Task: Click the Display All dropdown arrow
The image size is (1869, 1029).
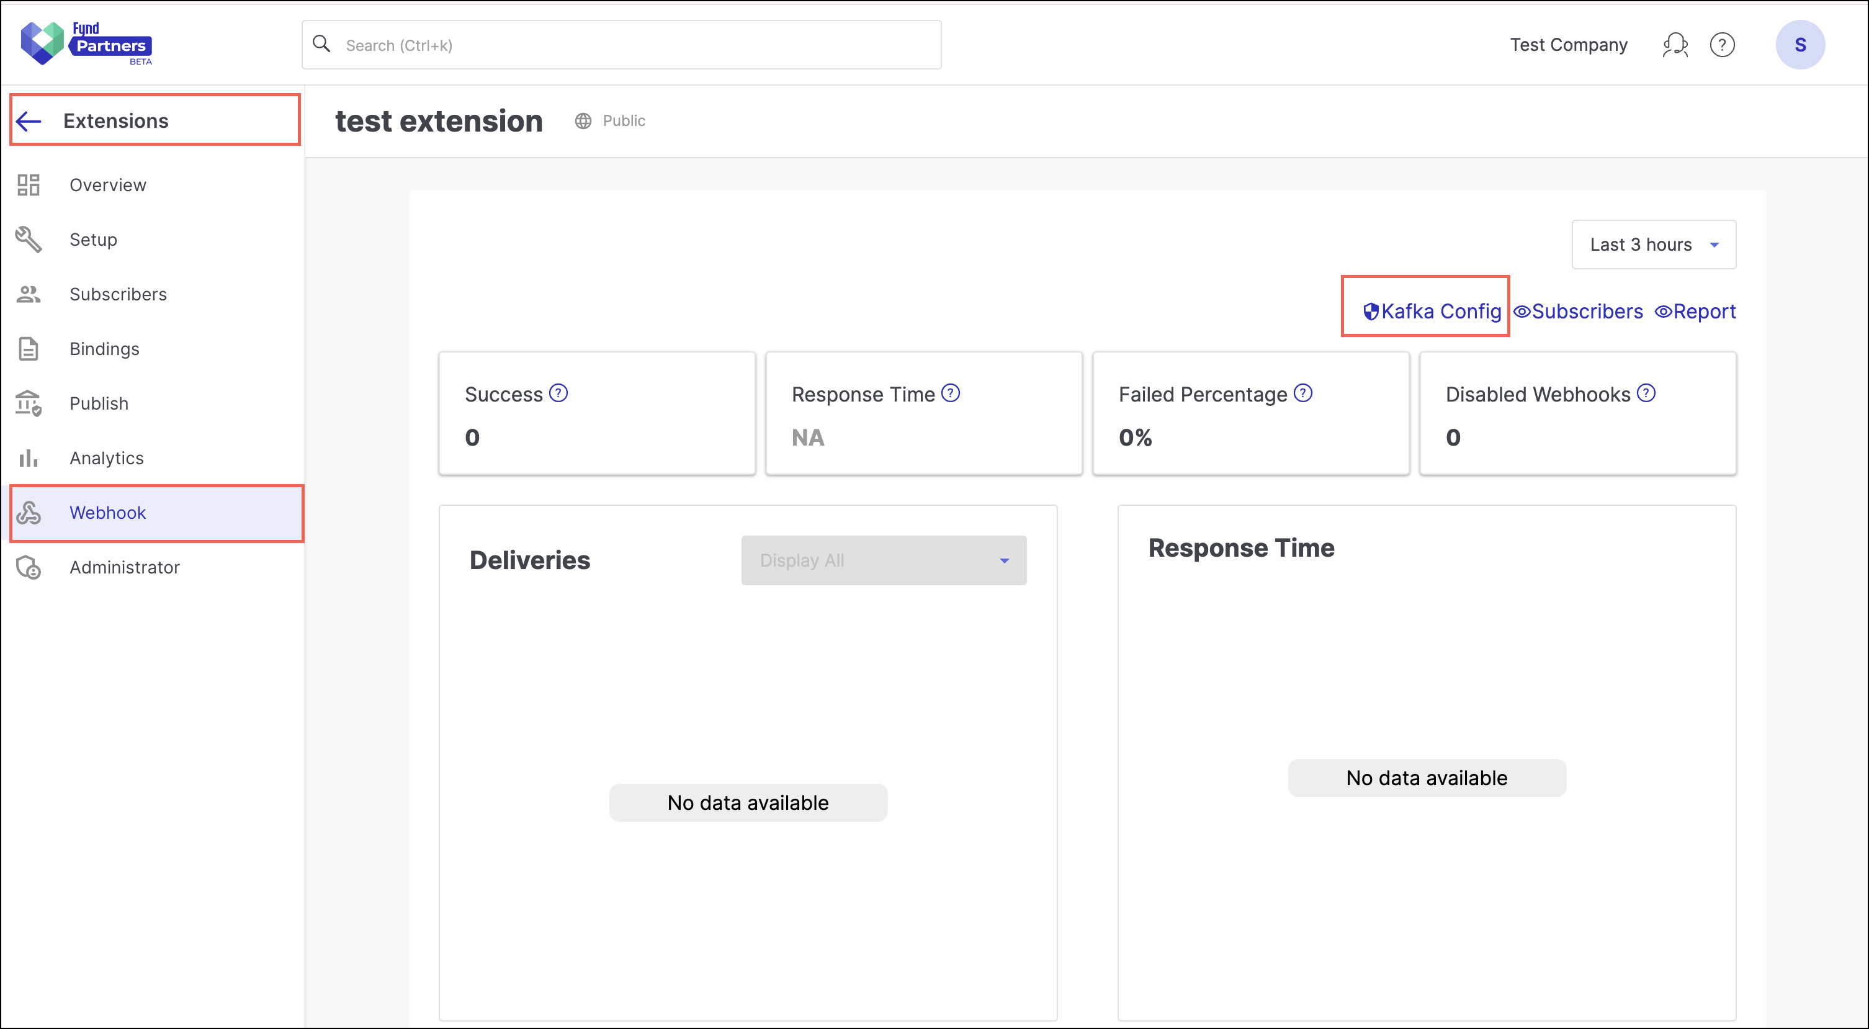Action: click(1004, 560)
